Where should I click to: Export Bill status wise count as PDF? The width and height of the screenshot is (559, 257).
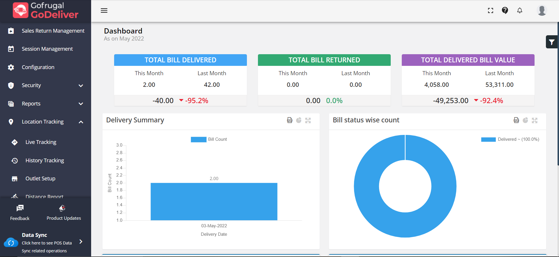(x=516, y=120)
